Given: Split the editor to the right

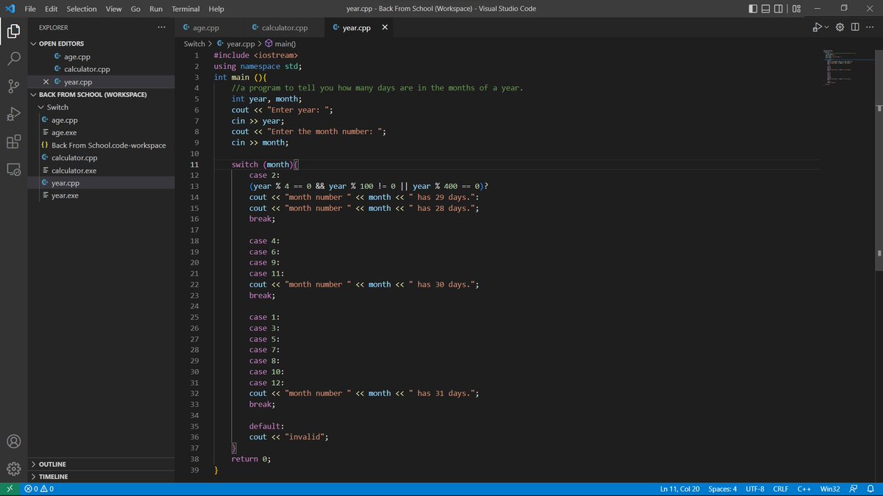Looking at the screenshot, I should click(854, 27).
